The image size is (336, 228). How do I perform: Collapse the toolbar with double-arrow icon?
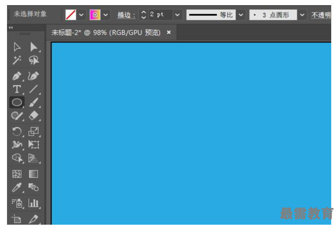(x=11, y=27)
